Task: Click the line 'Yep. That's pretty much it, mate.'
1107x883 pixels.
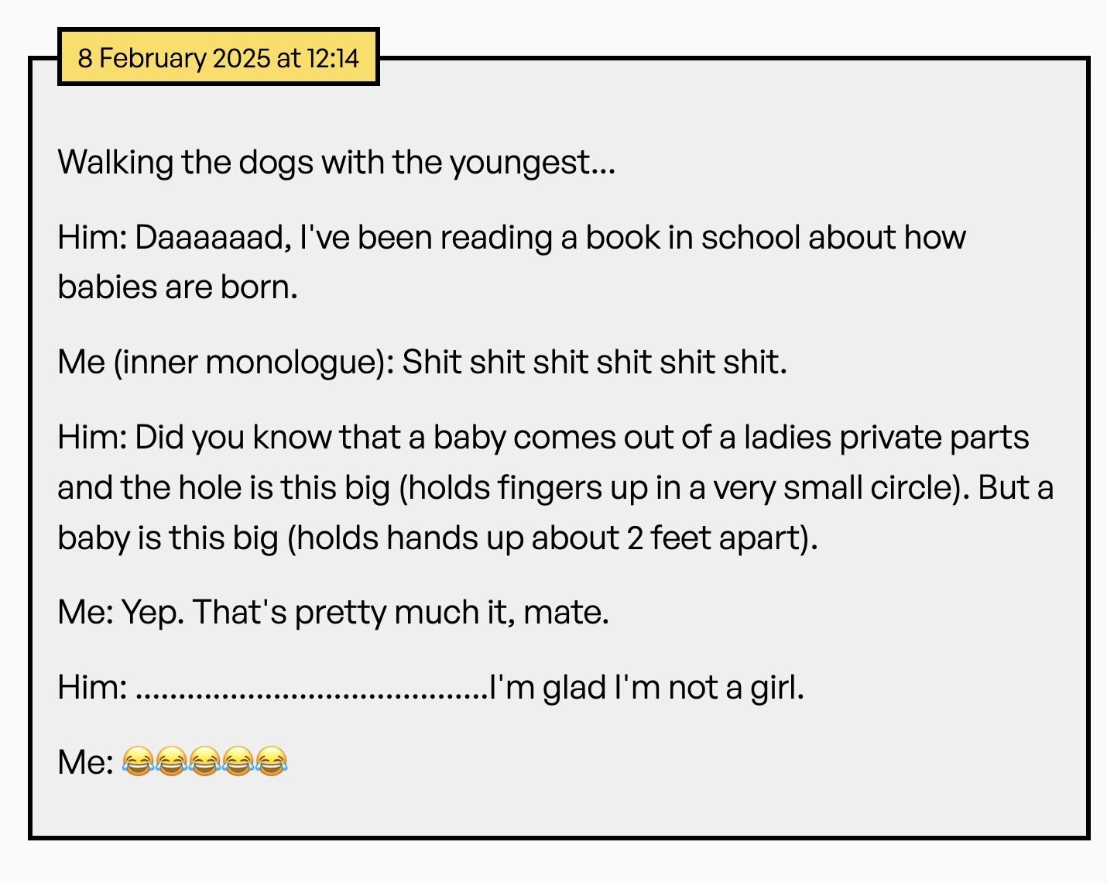Action: [x=365, y=613]
